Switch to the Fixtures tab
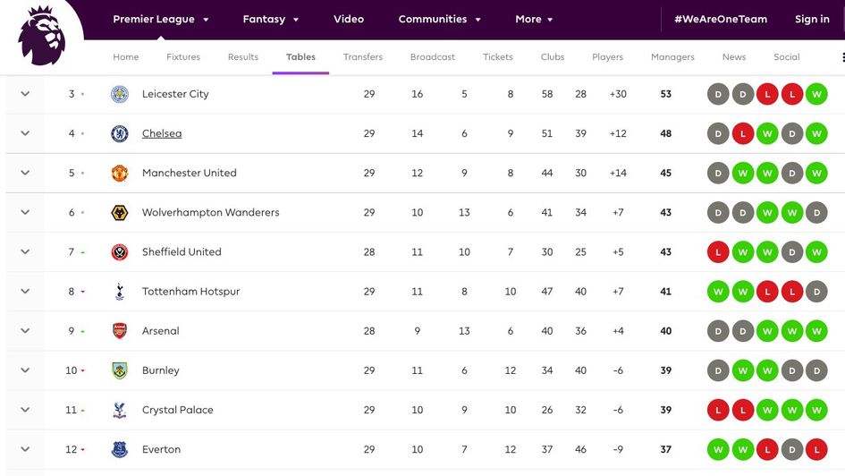The image size is (845, 476). tap(183, 57)
